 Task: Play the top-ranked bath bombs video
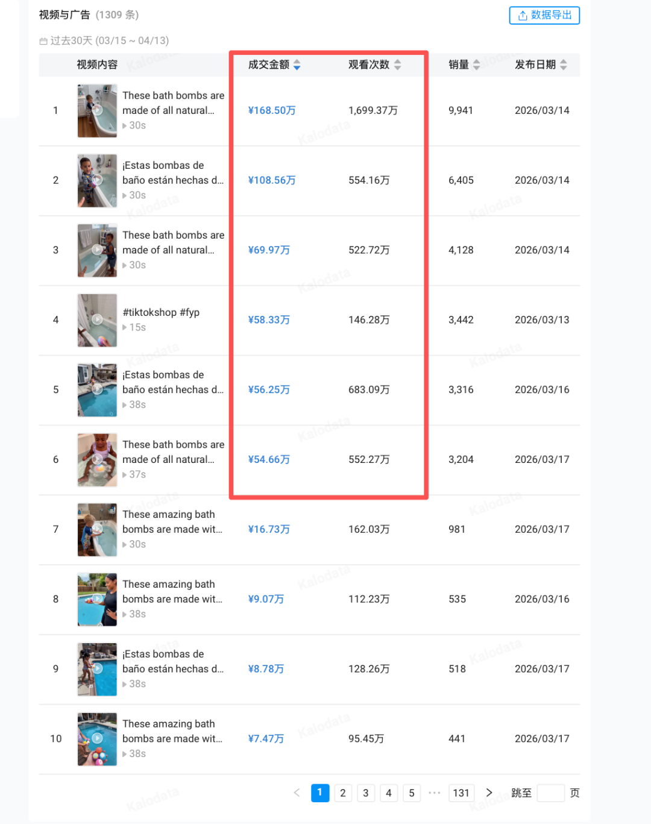(97, 110)
